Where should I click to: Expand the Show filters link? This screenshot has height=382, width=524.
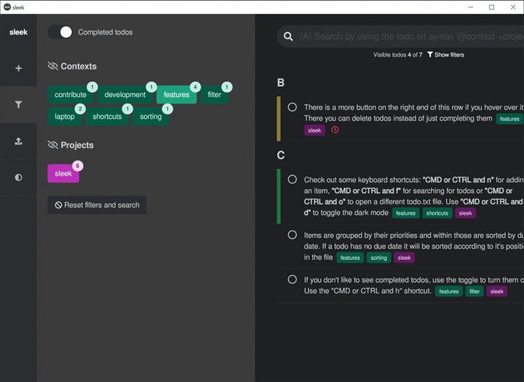coord(445,54)
